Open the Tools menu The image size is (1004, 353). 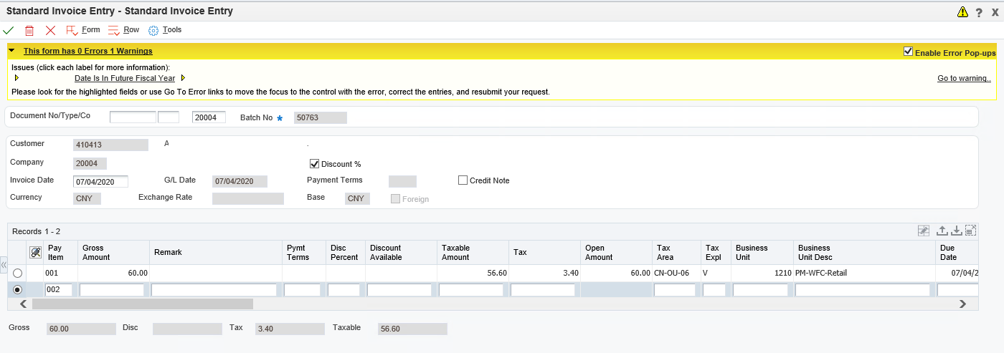click(x=165, y=30)
